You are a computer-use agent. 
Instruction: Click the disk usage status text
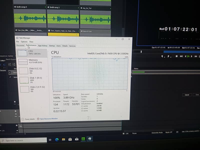click(x=190, y=131)
